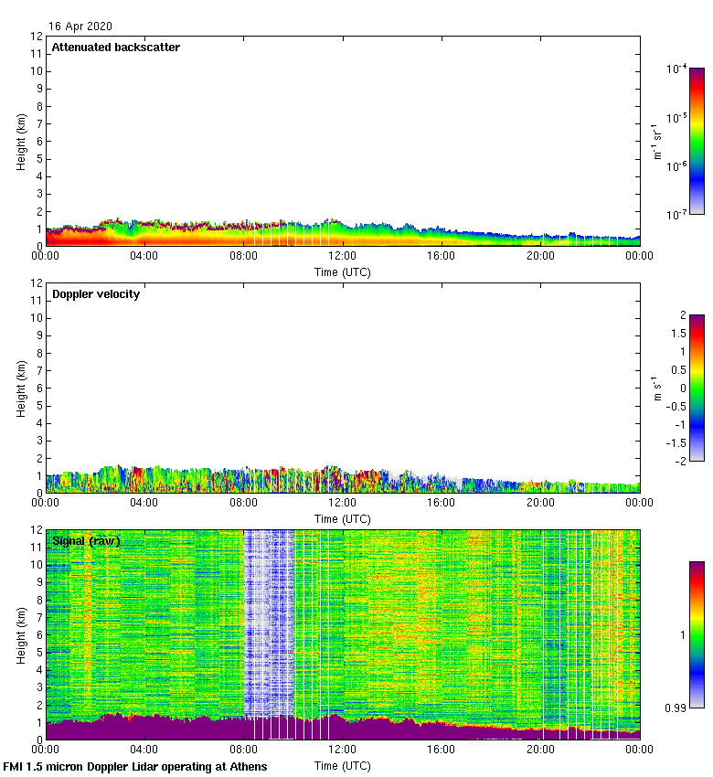Click 04:00 tick on the backscatter time axis

tap(144, 257)
